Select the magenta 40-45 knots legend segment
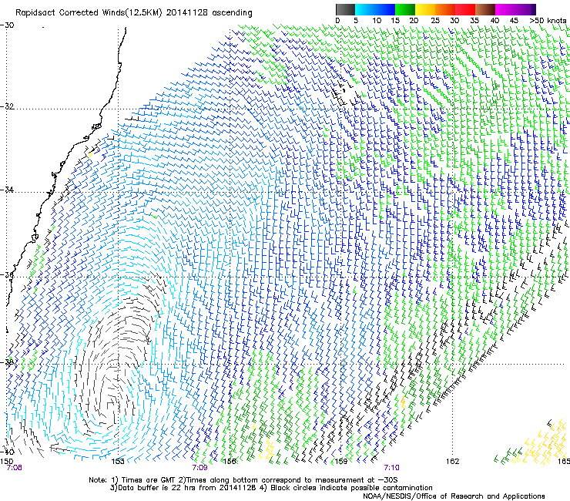The image size is (570, 501). [x=505, y=9]
